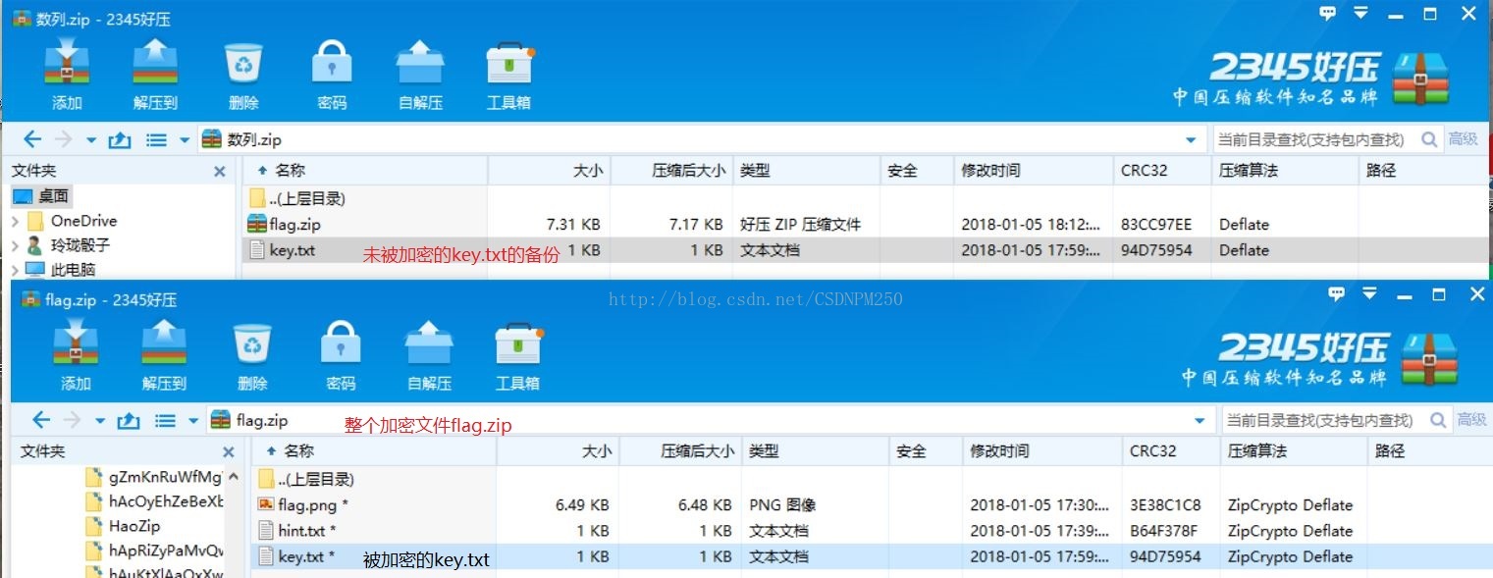Click search magnifier in 数列.zip window
This screenshot has width=1493, height=578.
(1429, 139)
